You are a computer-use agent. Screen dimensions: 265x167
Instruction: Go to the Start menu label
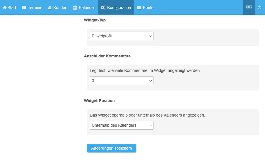click(x=12, y=8)
